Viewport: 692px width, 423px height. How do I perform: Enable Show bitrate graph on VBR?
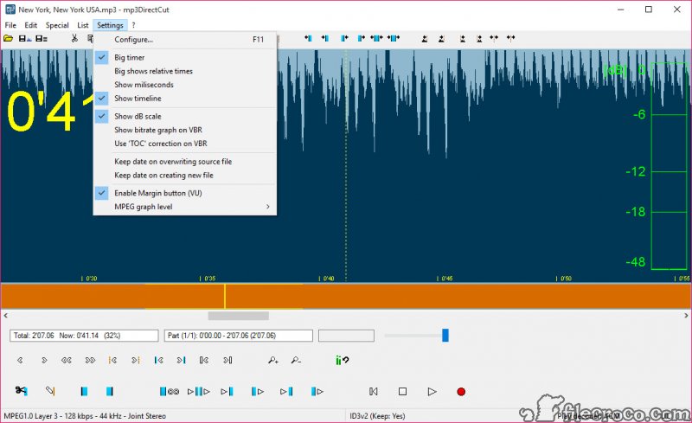(185, 131)
